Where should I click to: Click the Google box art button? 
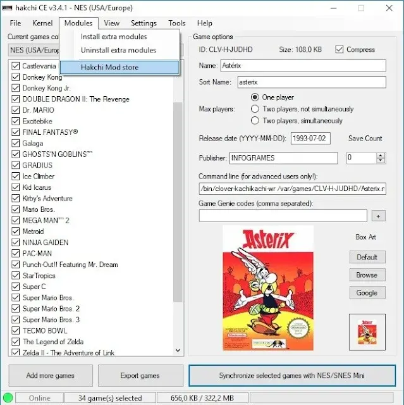pyautogui.click(x=366, y=292)
